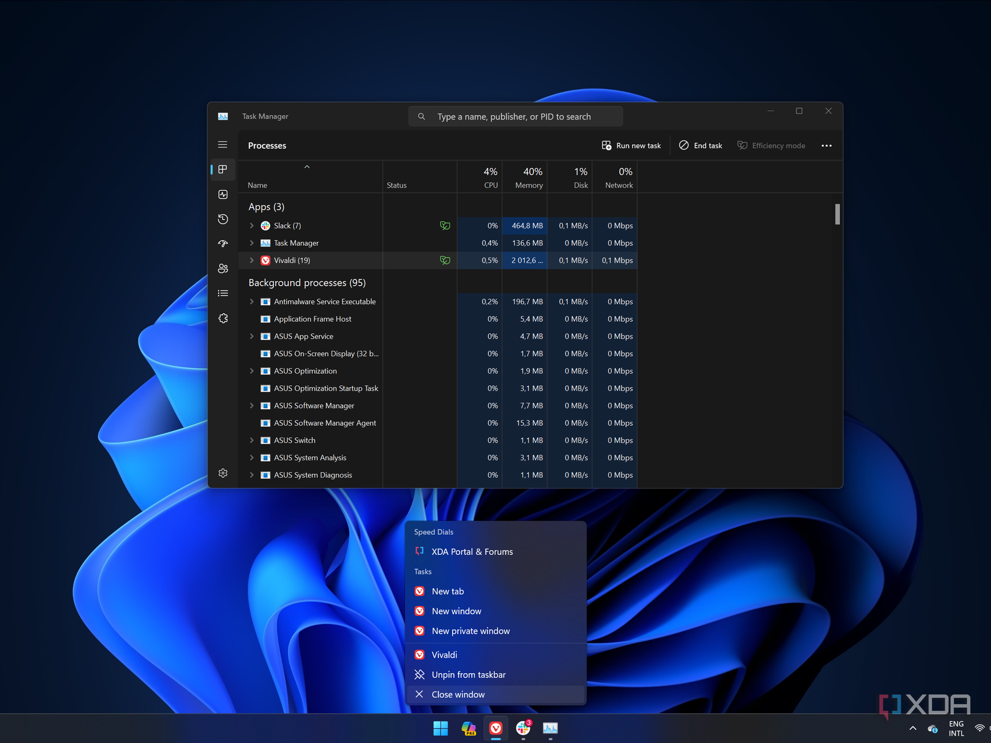Expand the ASUS App Service entry
Viewport: 991px width, 743px height.
251,337
